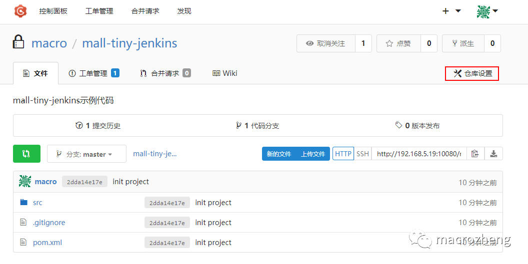Click the clone URL input field
Screen dimensions: 528x264
419,154
